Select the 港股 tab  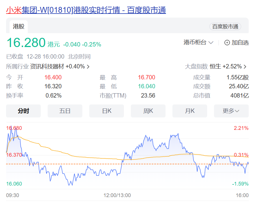(x=19, y=27)
